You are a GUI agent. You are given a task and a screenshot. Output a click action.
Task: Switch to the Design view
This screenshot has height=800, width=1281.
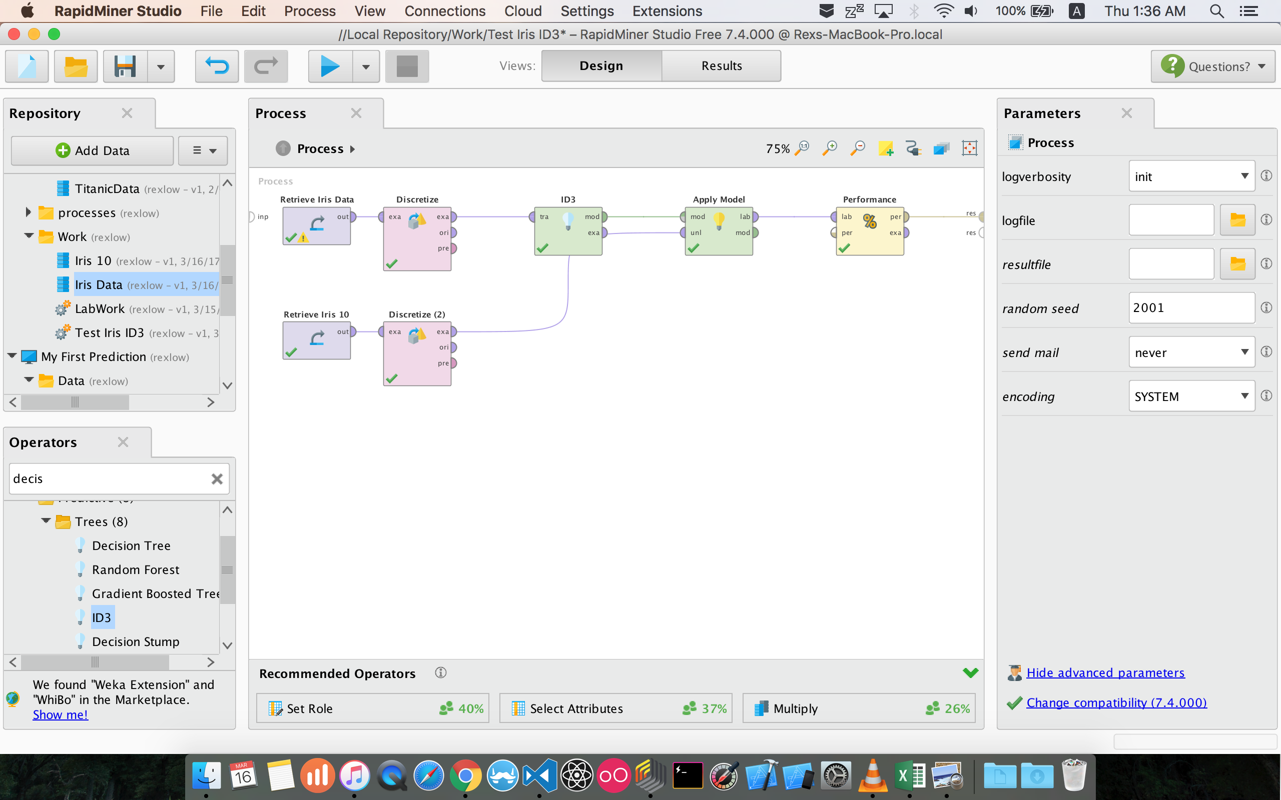click(601, 65)
